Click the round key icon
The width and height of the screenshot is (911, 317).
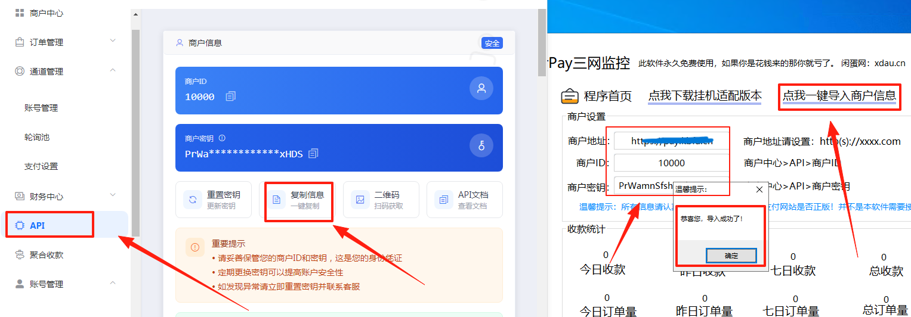pos(481,145)
